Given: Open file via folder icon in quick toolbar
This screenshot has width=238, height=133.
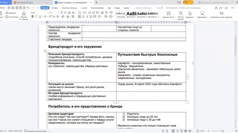Looking at the screenshot, I should (x=9, y=8).
